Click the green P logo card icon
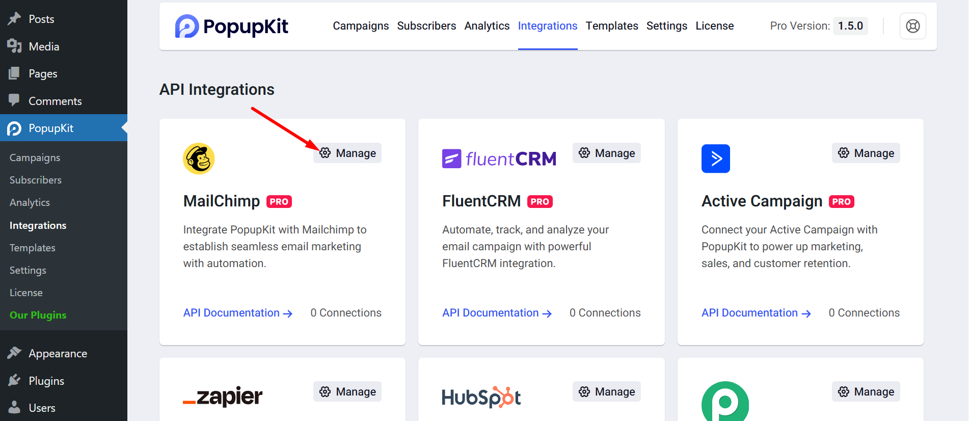 coord(725,402)
